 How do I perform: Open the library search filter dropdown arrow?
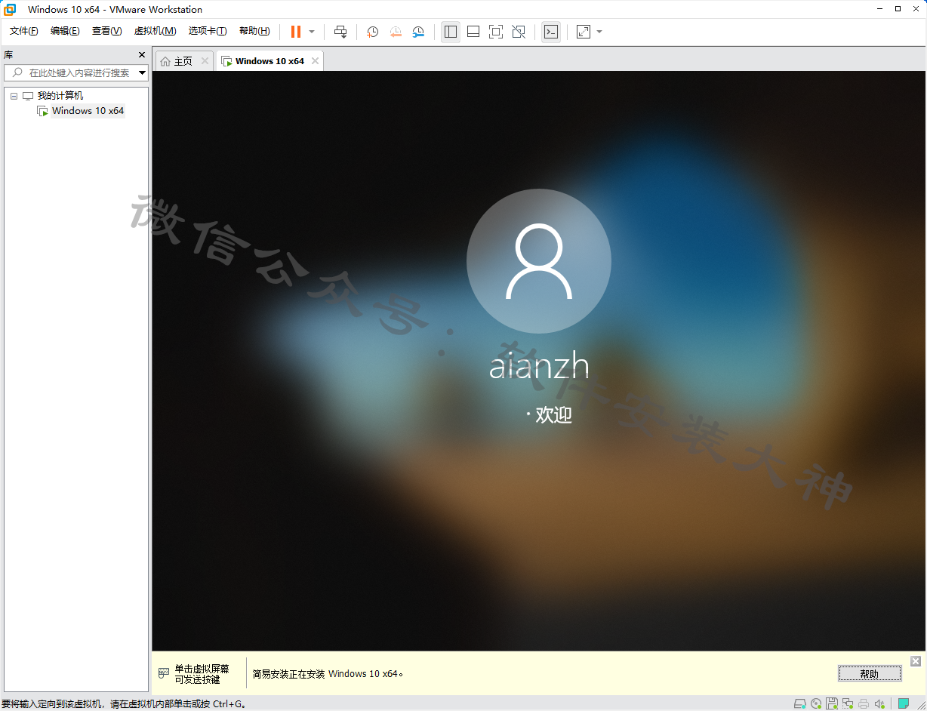[x=143, y=72]
